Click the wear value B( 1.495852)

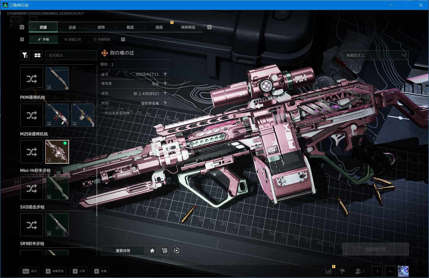click(146, 94)
